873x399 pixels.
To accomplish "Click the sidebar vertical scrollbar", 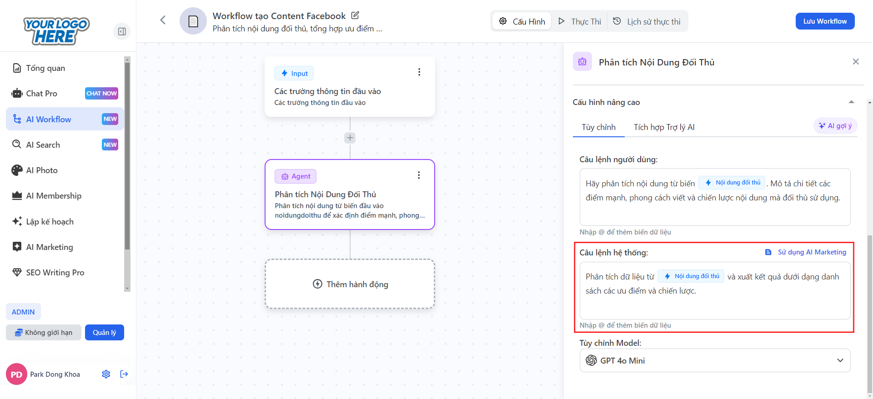I will point(127,173).
